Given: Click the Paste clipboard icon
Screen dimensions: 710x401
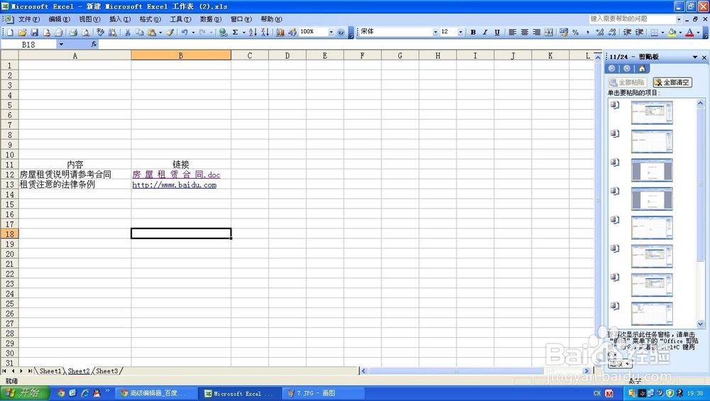Looking at the screenshot, I should 152,32.
